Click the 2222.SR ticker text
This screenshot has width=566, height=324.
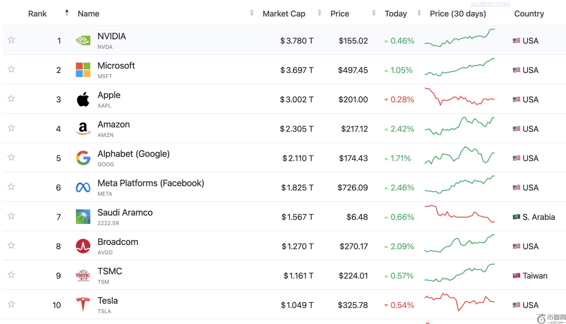pyautogui.click(x=108, y=223)
